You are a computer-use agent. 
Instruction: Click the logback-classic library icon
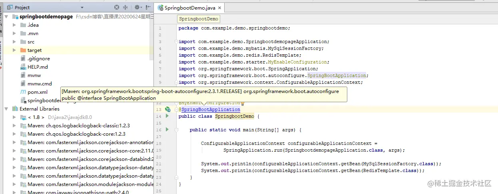click(x=23, y=125)
